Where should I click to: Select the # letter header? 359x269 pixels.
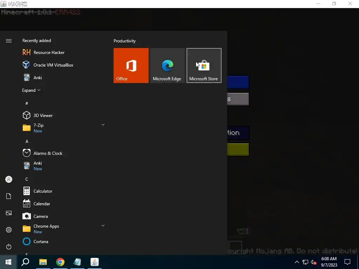[27, 103]
